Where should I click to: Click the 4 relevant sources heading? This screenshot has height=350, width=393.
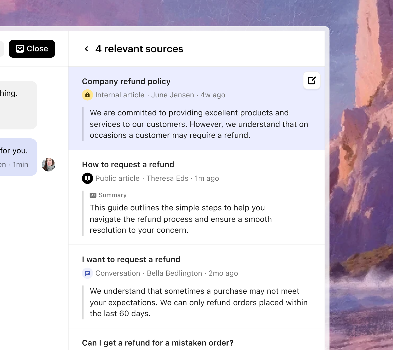point(139,49)
